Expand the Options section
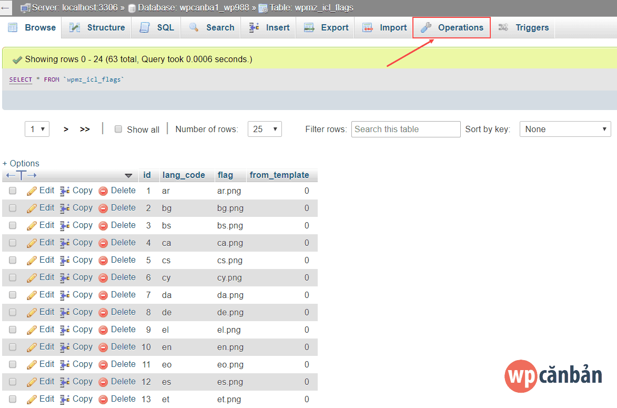Screen dimensions: 617x408 click(21, 163)
